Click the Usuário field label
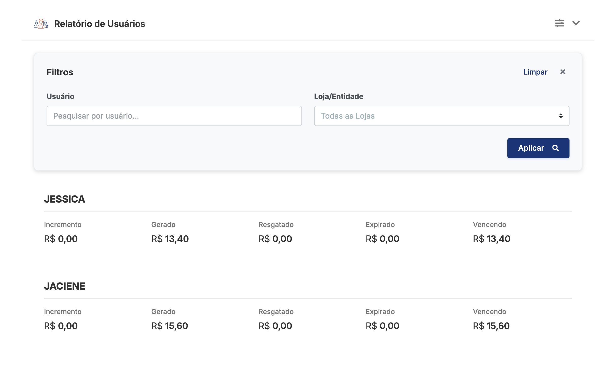This screenshot has width=611, height=367. tap(60, 96)
